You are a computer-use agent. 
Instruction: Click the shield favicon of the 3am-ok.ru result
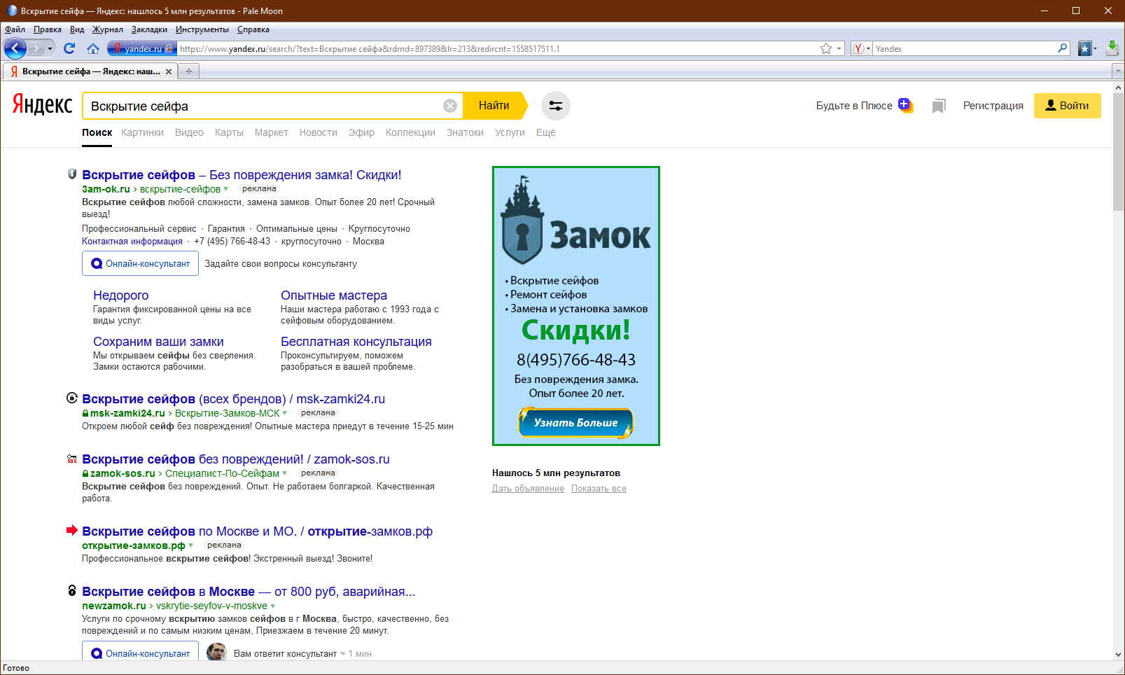coord(71,174)
